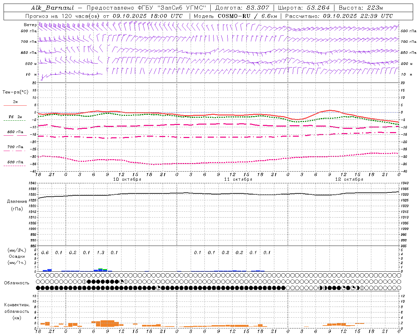
Task: Click the Тем-ра(°C) temperature panel label
Action: [x=15, y=92]
